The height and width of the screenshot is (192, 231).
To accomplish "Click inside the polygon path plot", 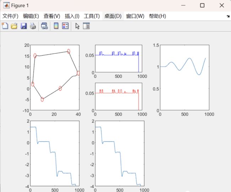I will point(55,78).
